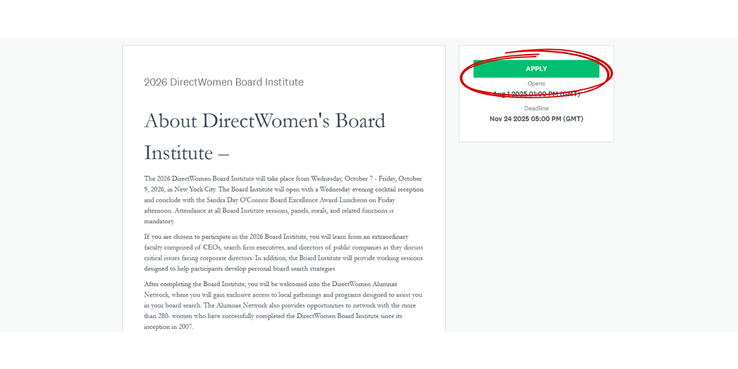Image resolution: width=738 pixels, height=369 pixels.
Task: Click the word 'mandatory' ending first paragraph
Action: tap(159, 221)
